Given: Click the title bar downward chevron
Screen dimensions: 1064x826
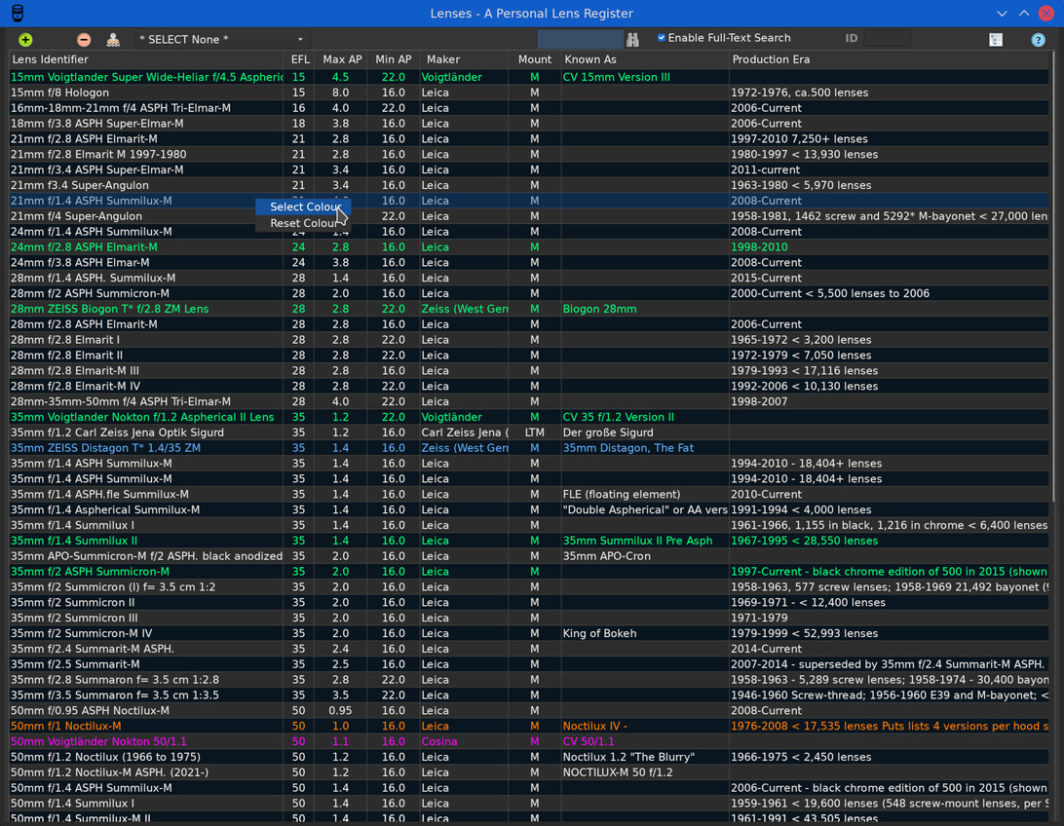Looking at the screenshot, I should pos(1002,14).
